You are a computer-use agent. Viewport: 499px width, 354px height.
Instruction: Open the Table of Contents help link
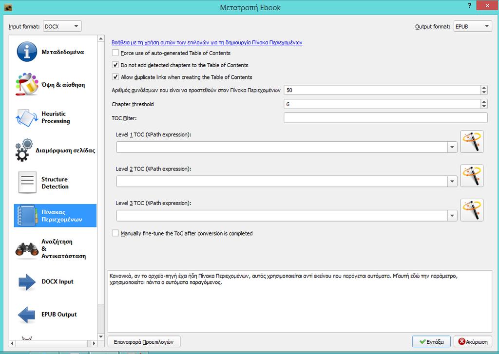tap(207, 42)
